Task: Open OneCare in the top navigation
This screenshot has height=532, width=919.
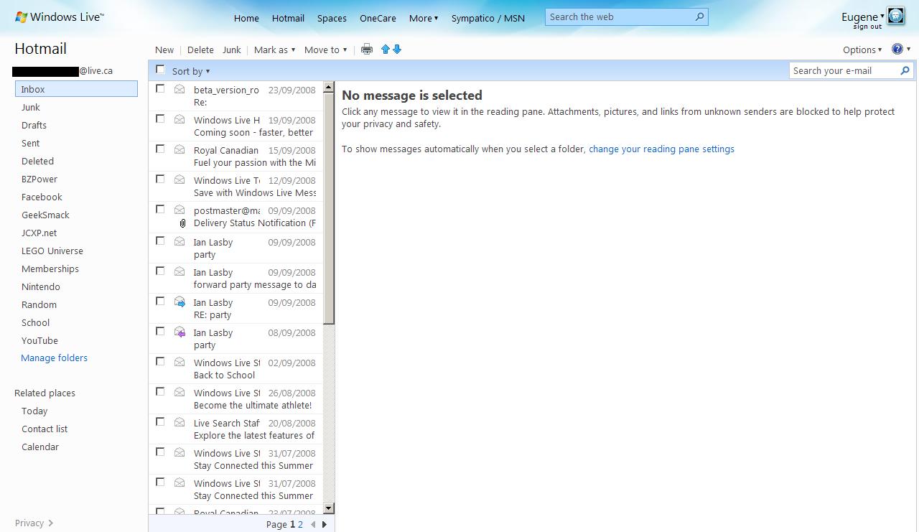Action: (x=378, y=18)
